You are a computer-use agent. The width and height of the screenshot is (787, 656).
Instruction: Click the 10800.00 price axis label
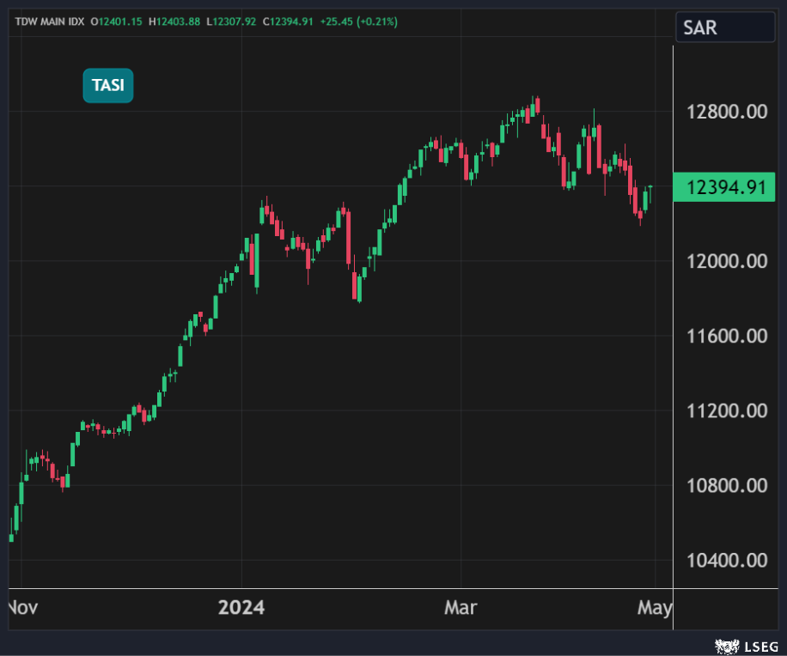click(729, 486)
